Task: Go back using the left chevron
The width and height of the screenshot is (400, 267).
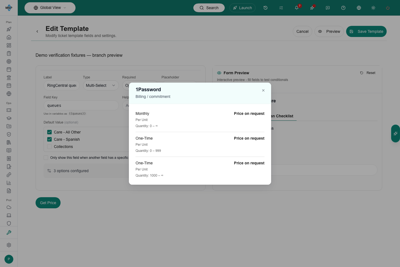Action: point(37,31)
